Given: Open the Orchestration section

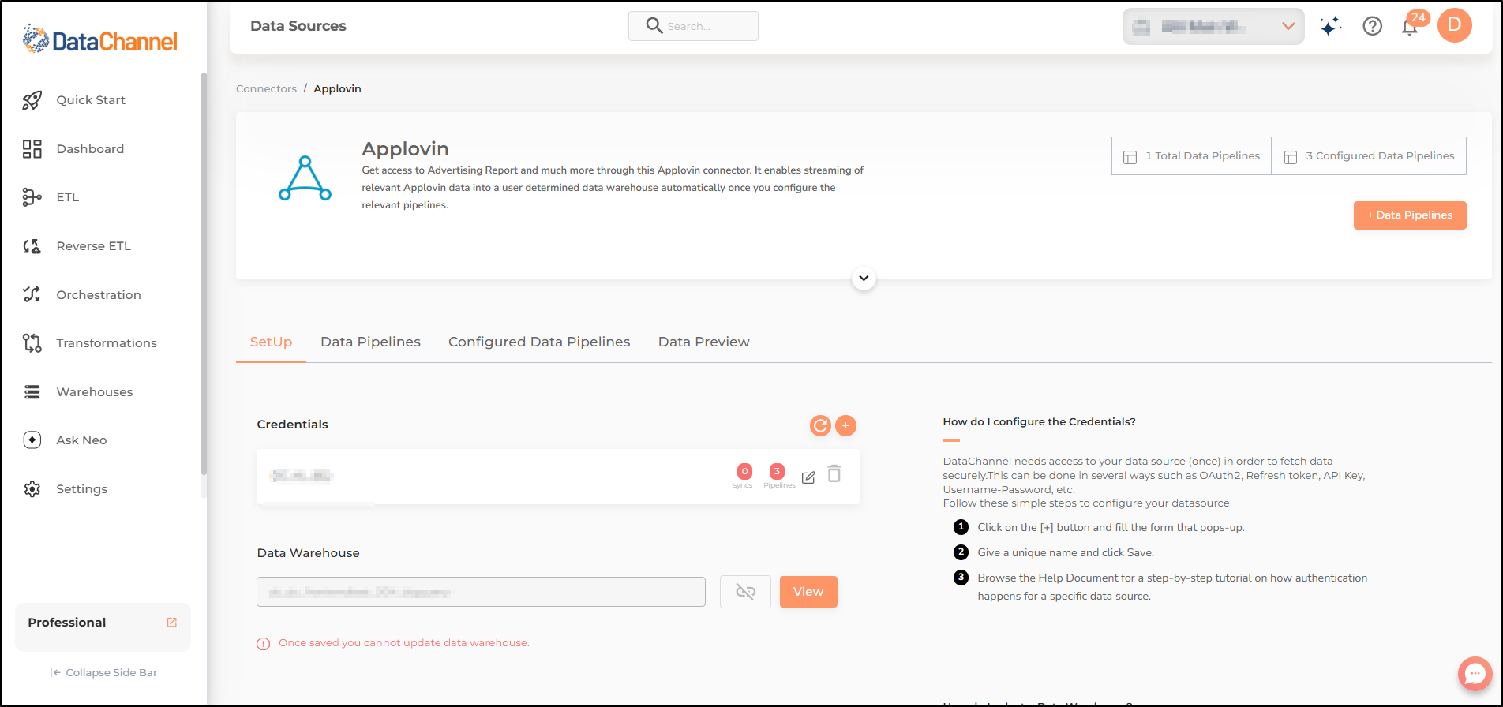Looking at the screenshot, I should click(x=99, y=295).
